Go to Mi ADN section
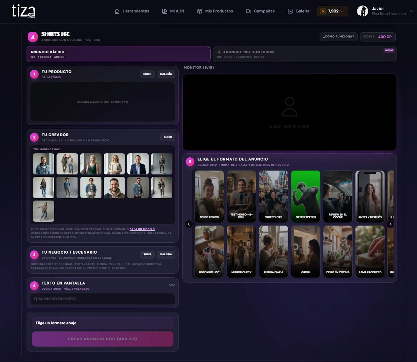Viewport: 417px width, 362px height. click(173, 11)
